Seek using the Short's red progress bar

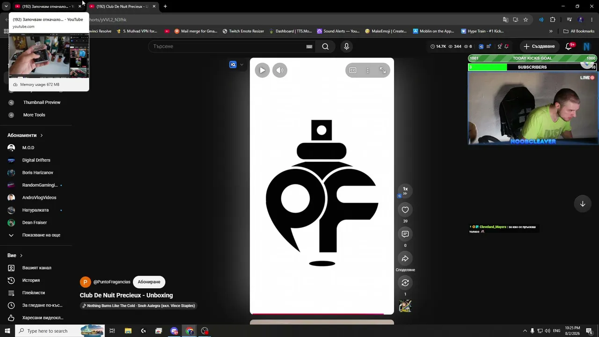pos(322,314)
